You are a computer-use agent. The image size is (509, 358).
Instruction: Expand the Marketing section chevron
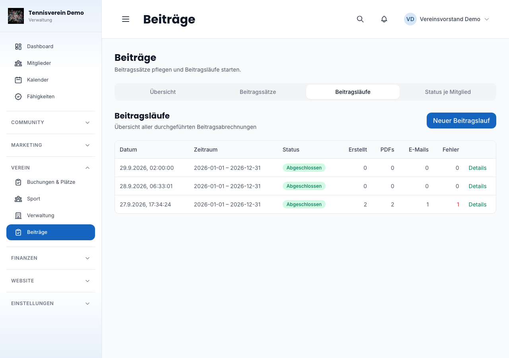[x=87, y=145]
